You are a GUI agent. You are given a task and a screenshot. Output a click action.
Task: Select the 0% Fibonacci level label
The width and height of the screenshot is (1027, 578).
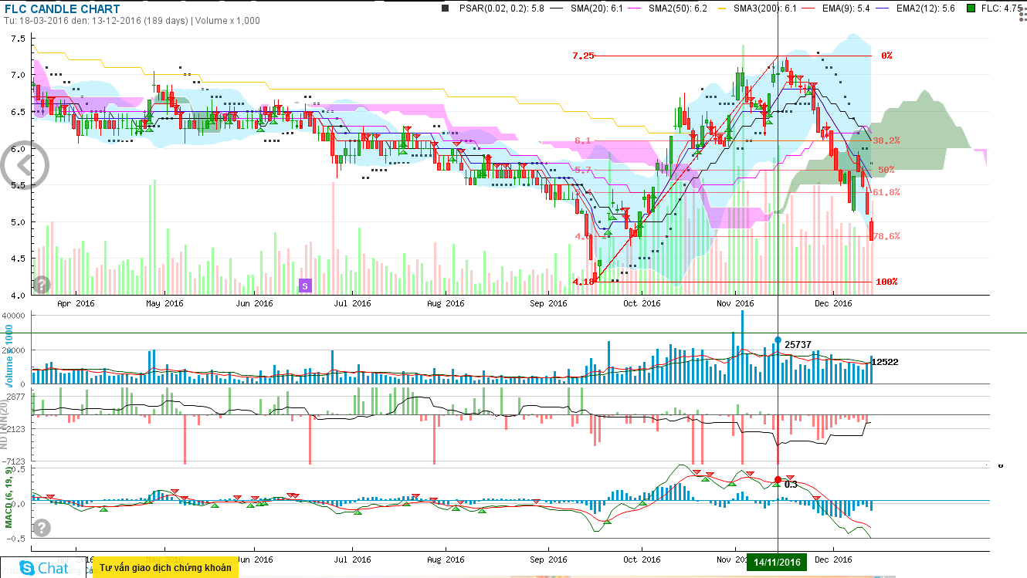886,56
